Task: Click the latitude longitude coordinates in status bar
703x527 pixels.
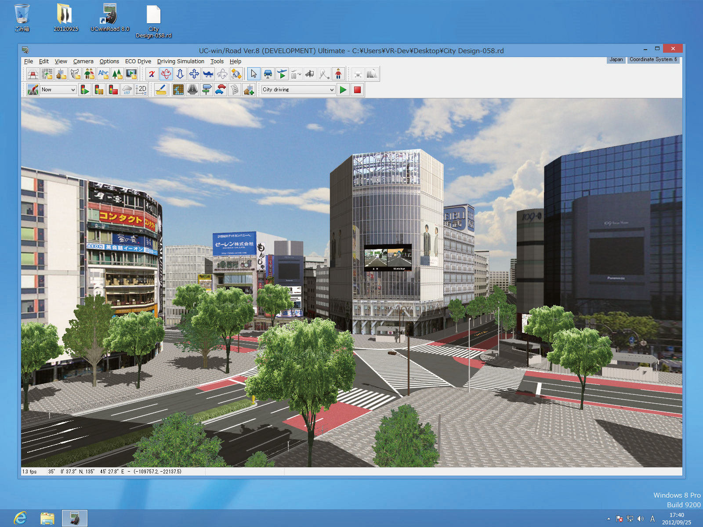Action: click(x=114, y=472)
